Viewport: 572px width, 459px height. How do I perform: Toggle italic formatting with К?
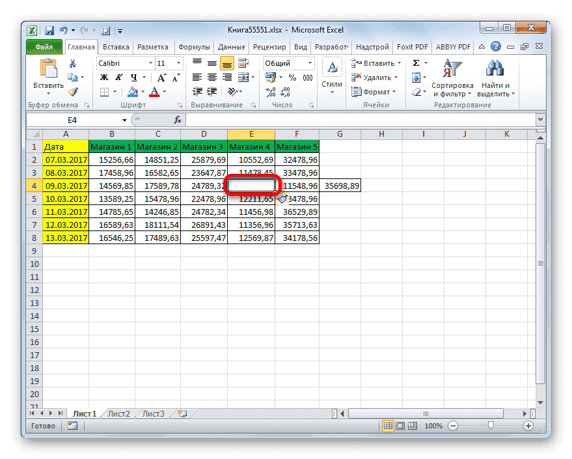coord(118,77)
